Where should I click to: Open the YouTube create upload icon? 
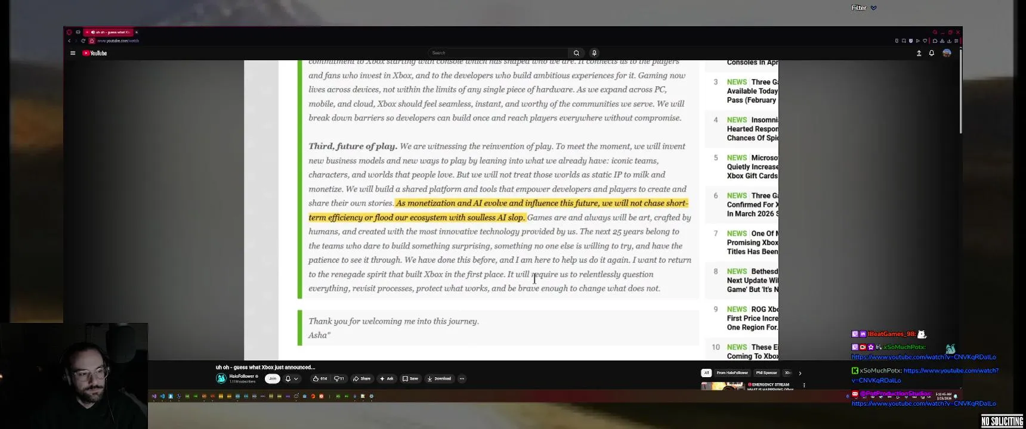[x=919, y=53]
